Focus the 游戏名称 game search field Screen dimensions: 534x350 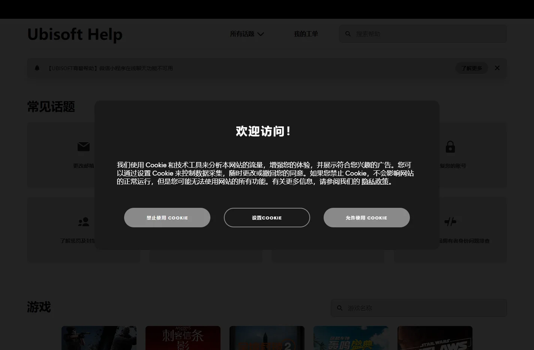click(x=419, y=308)
